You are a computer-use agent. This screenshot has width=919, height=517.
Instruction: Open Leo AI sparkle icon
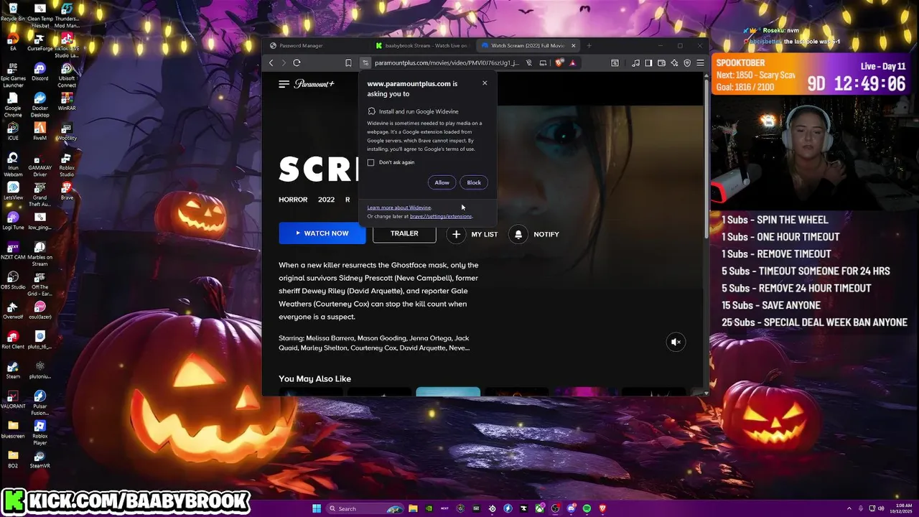click(x=674, y=63)
